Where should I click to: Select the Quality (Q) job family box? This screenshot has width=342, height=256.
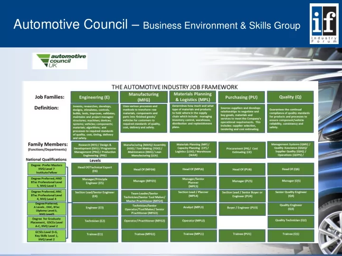tap(290, 97)
